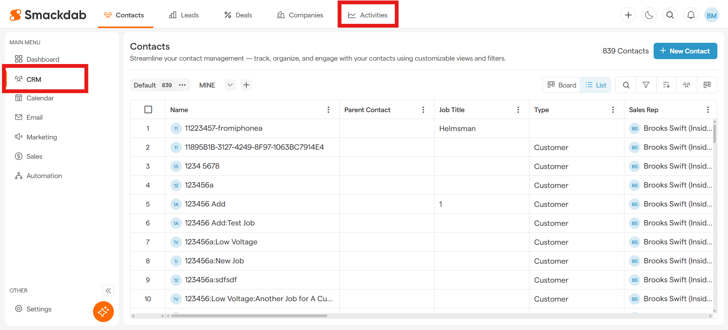Open global search magnifier in header
Viewport: 728px width, 330px height.
670,15
